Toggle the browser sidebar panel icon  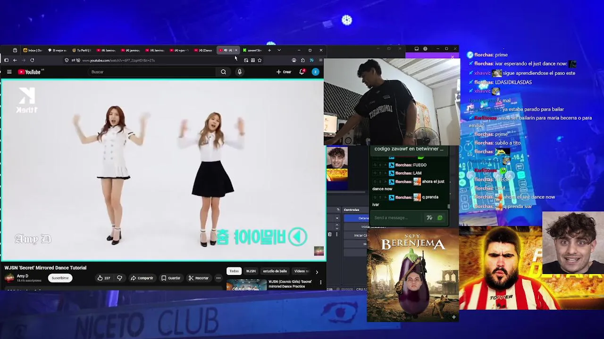[6, 60]
